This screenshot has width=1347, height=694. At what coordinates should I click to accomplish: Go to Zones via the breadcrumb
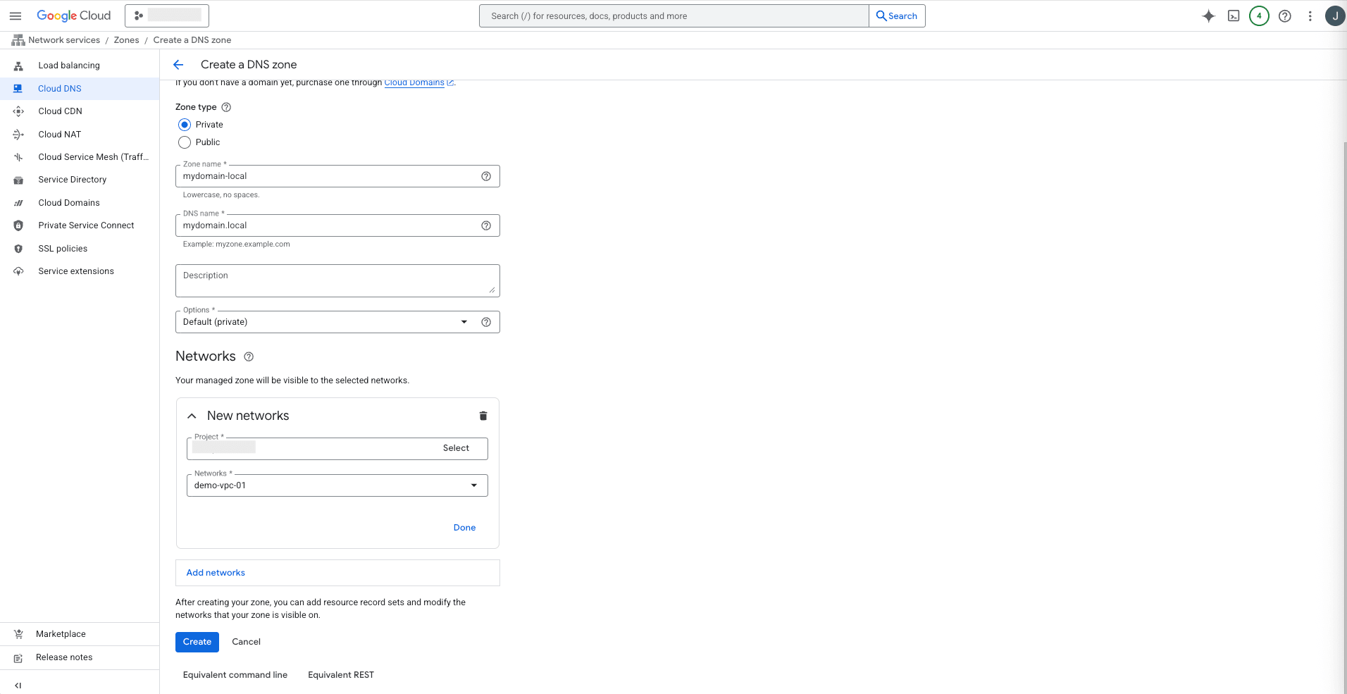(126, 39)
